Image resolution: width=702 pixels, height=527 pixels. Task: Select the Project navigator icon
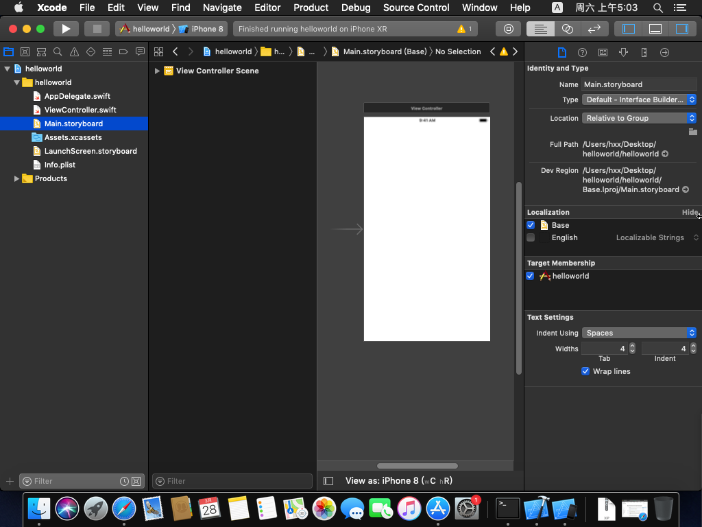click(8, 51)
